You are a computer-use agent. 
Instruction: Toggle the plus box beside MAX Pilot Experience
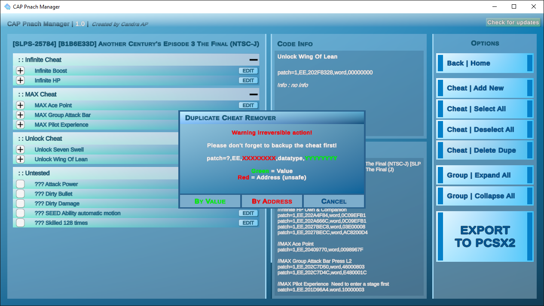tap(20, 124)
